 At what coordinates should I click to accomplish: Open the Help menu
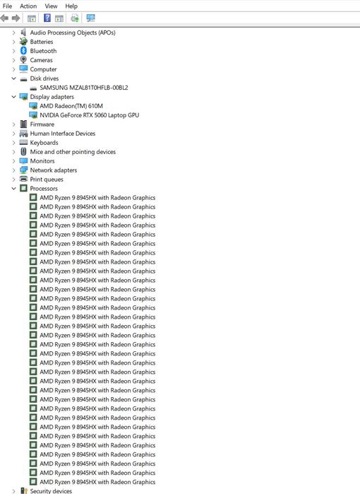click(x=71, y=6)
